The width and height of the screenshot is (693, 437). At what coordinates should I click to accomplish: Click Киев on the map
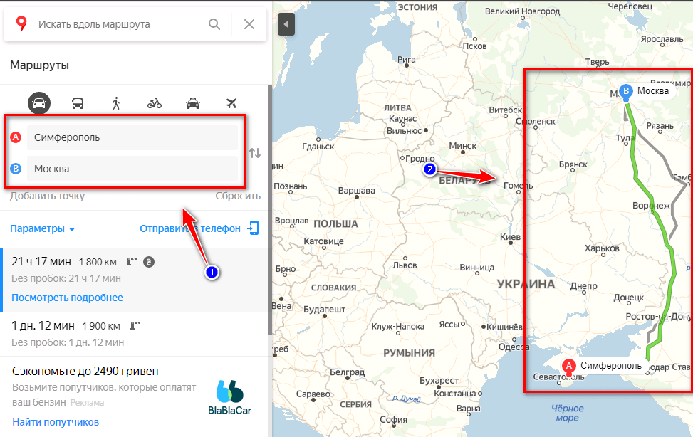tap(510, 237)
